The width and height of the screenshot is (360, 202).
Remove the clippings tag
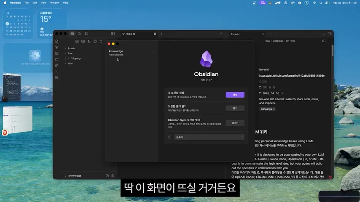274,109
